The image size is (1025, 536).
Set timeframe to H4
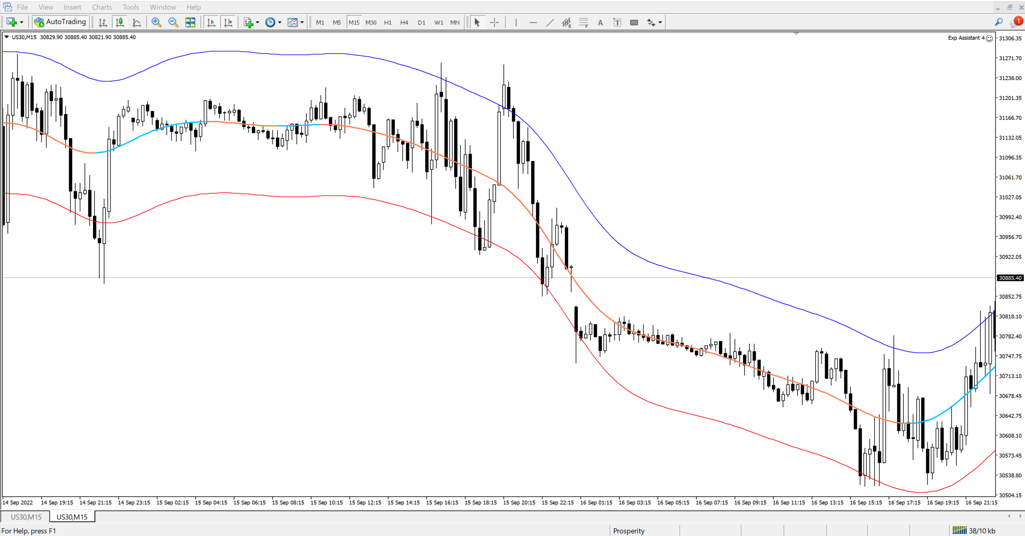pos(404,22)
